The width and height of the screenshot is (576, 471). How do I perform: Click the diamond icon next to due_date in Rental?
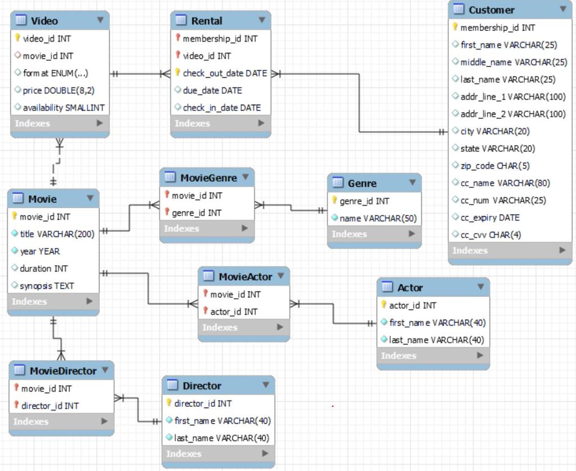(177, 90)
